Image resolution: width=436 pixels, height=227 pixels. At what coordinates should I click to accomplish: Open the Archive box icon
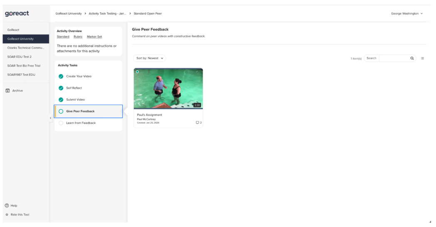click(7, 90)
